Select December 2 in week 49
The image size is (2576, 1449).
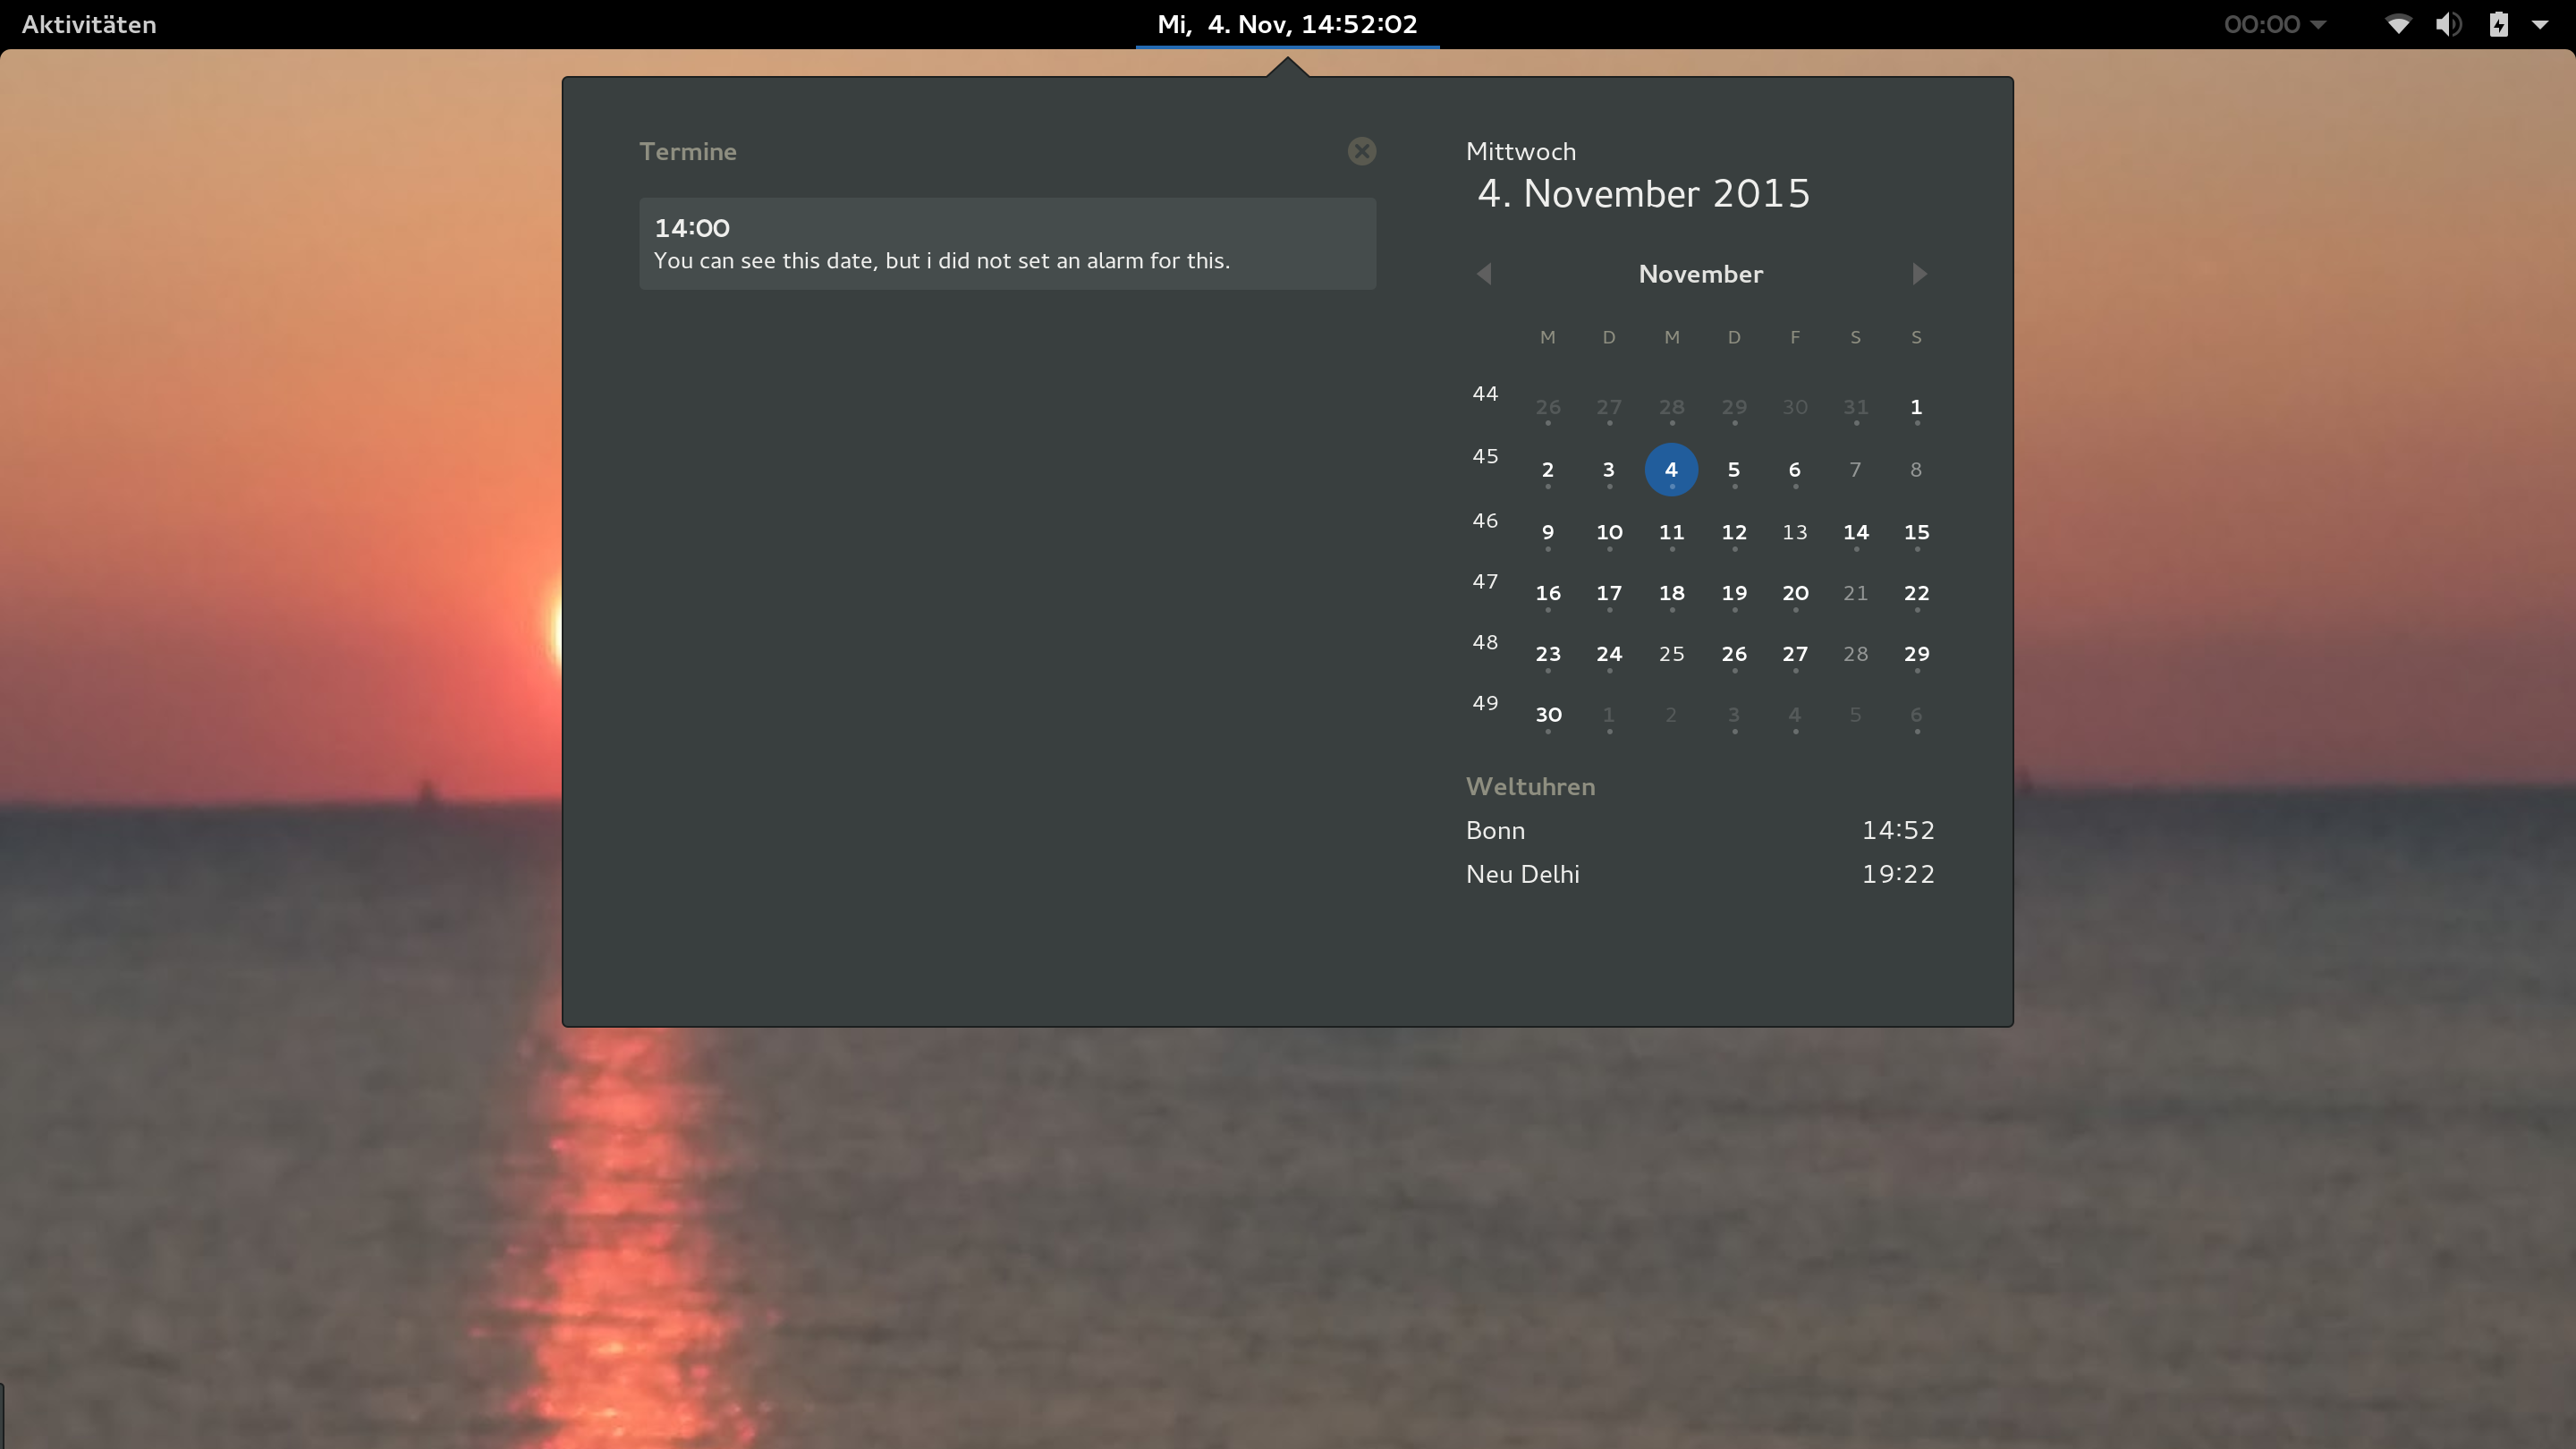pyautogui.click(x=1670, y=715)
